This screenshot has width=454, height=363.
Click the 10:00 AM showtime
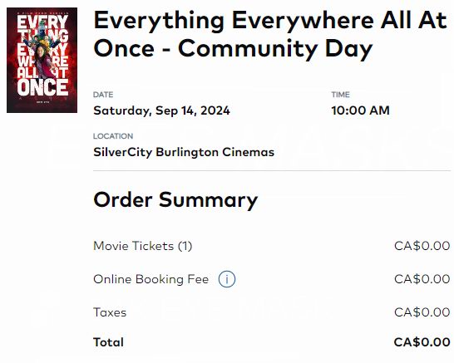(361, 110)
